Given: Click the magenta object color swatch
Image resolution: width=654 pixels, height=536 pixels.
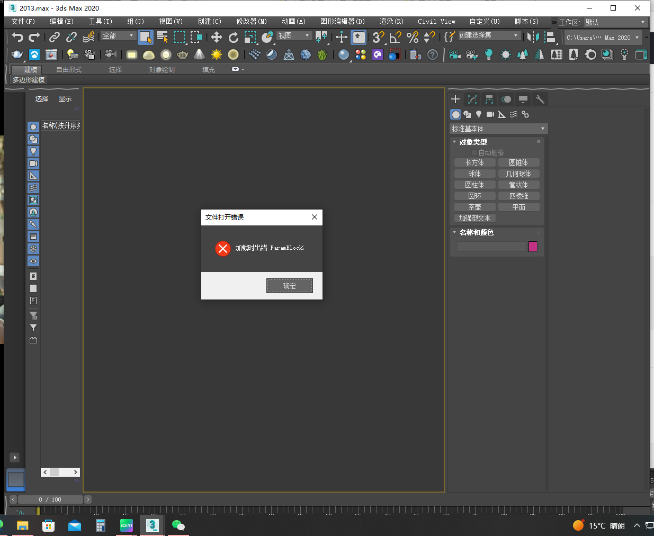Looking at the screenshot, I should pos(533,247).
